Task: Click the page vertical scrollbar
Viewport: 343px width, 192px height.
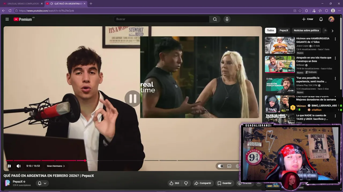Action: [x=341, y=53]
